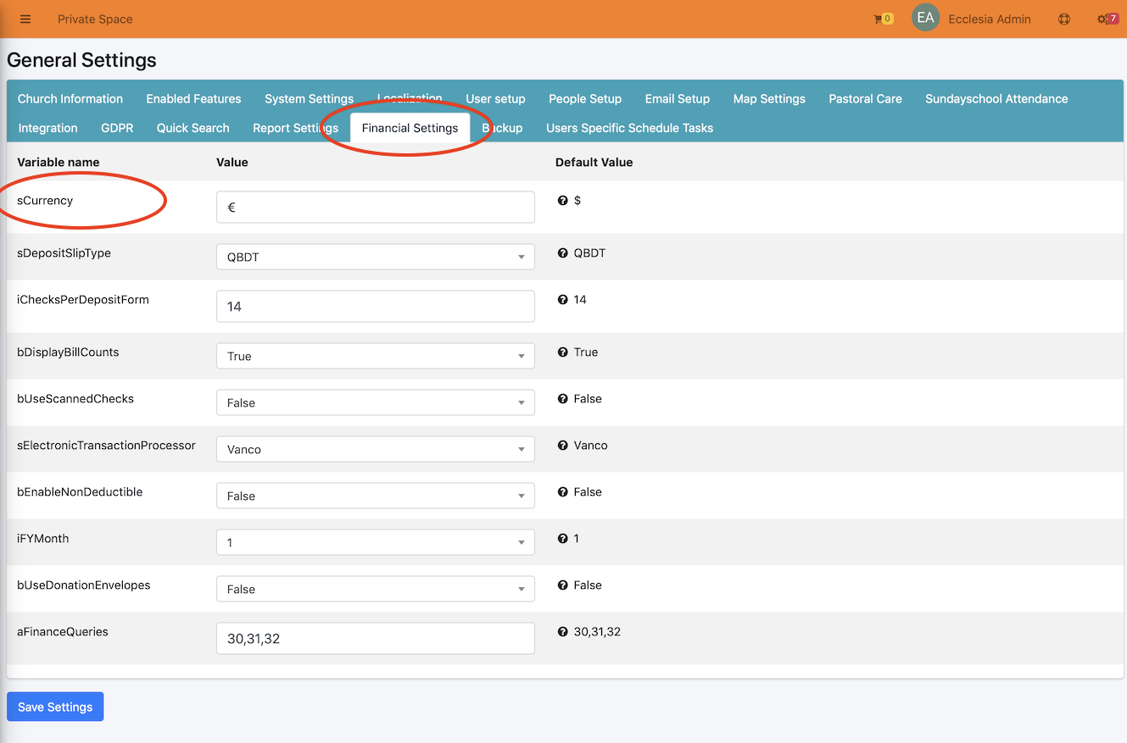Switch to the System Settings tab
This screenshot has width=1127, height=743.
coord(309,99)
